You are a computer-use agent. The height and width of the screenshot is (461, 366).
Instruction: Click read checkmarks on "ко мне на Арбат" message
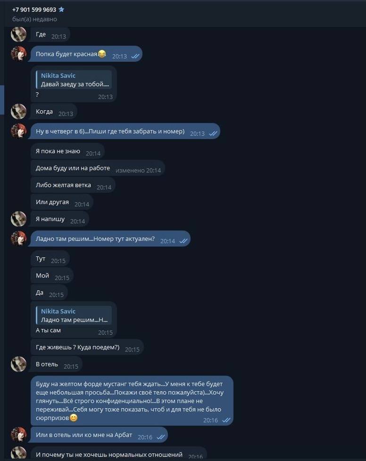coord(161,437)
